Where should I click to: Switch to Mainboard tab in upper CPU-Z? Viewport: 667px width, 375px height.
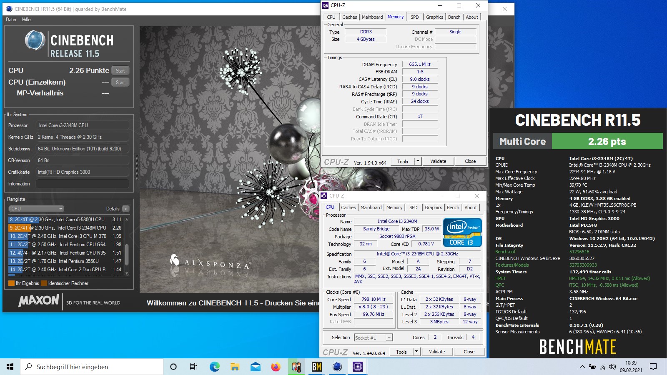coord(372,17)
